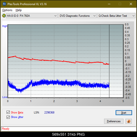Click the Low jitter axis label
The image size is (137, 137).
(x=5, y=97)
